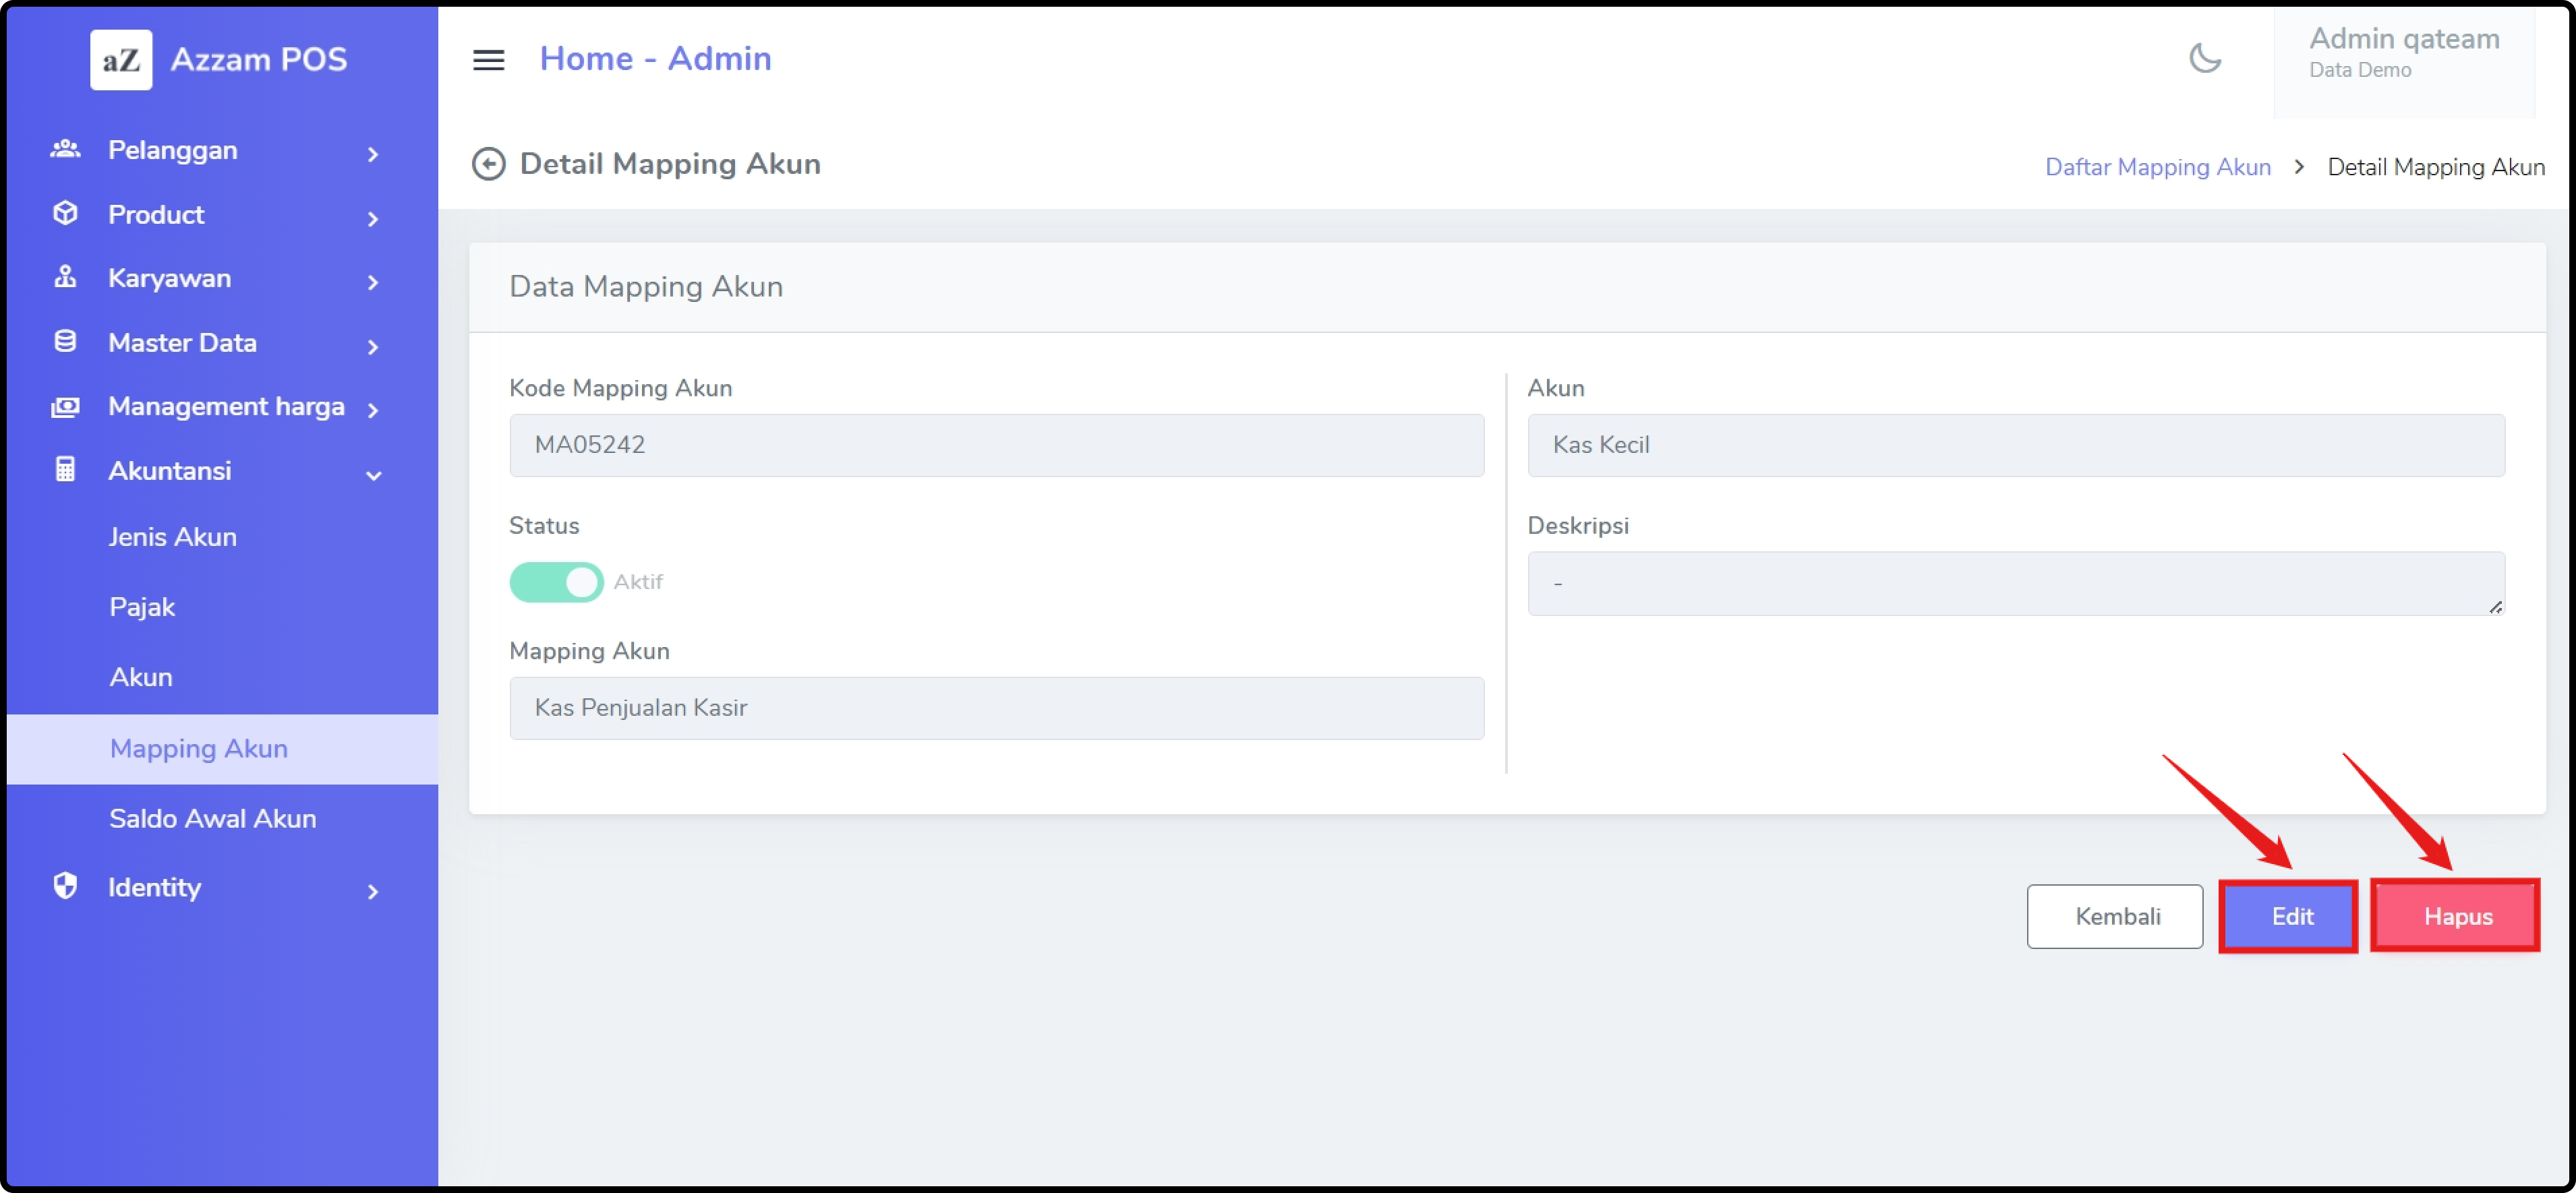The width and height of the screenshot is (2576, 1193).
Task: Click the Karyawan employee icon
Action: [65, 278]
